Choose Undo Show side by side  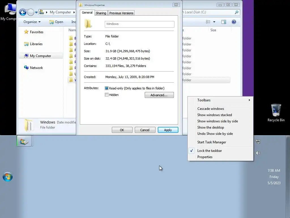[220, 134]
